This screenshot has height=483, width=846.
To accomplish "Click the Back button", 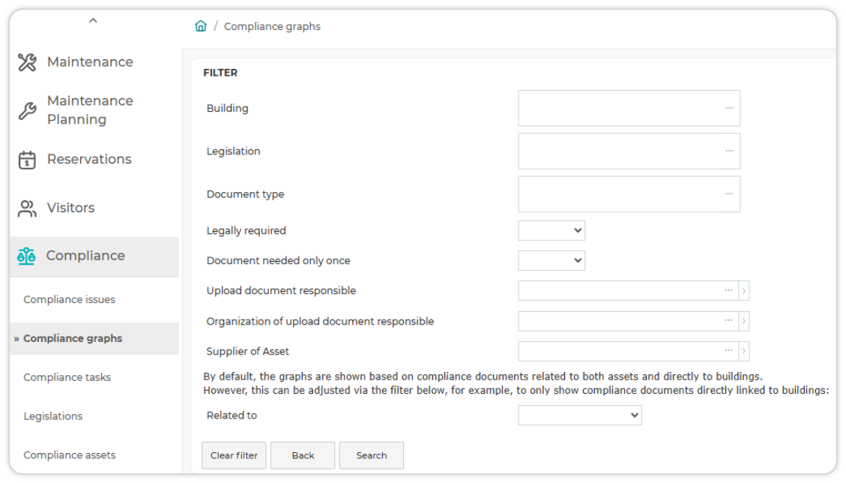I will point(303,455).
